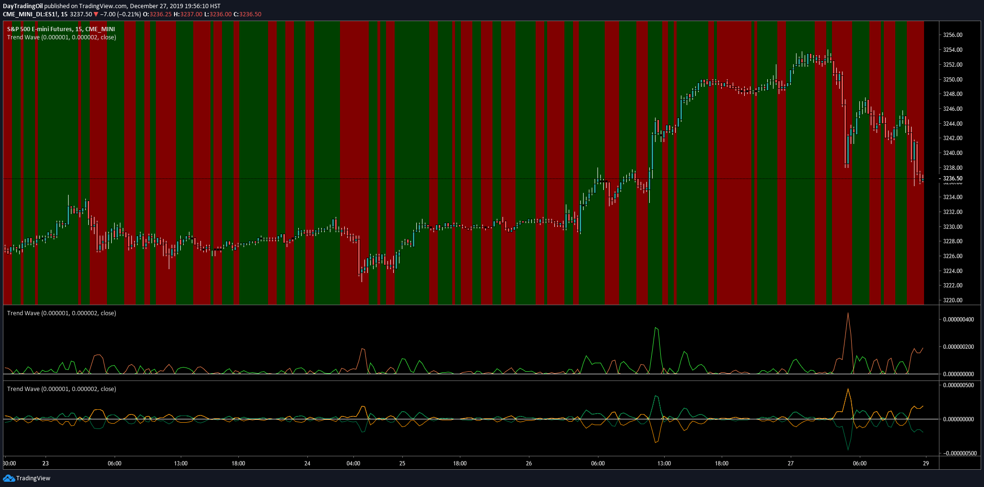Image resolution: width=984 pixels, height=487 pixels.
Task: Click the 26 date label on time axis
Action: pos(529,463)
